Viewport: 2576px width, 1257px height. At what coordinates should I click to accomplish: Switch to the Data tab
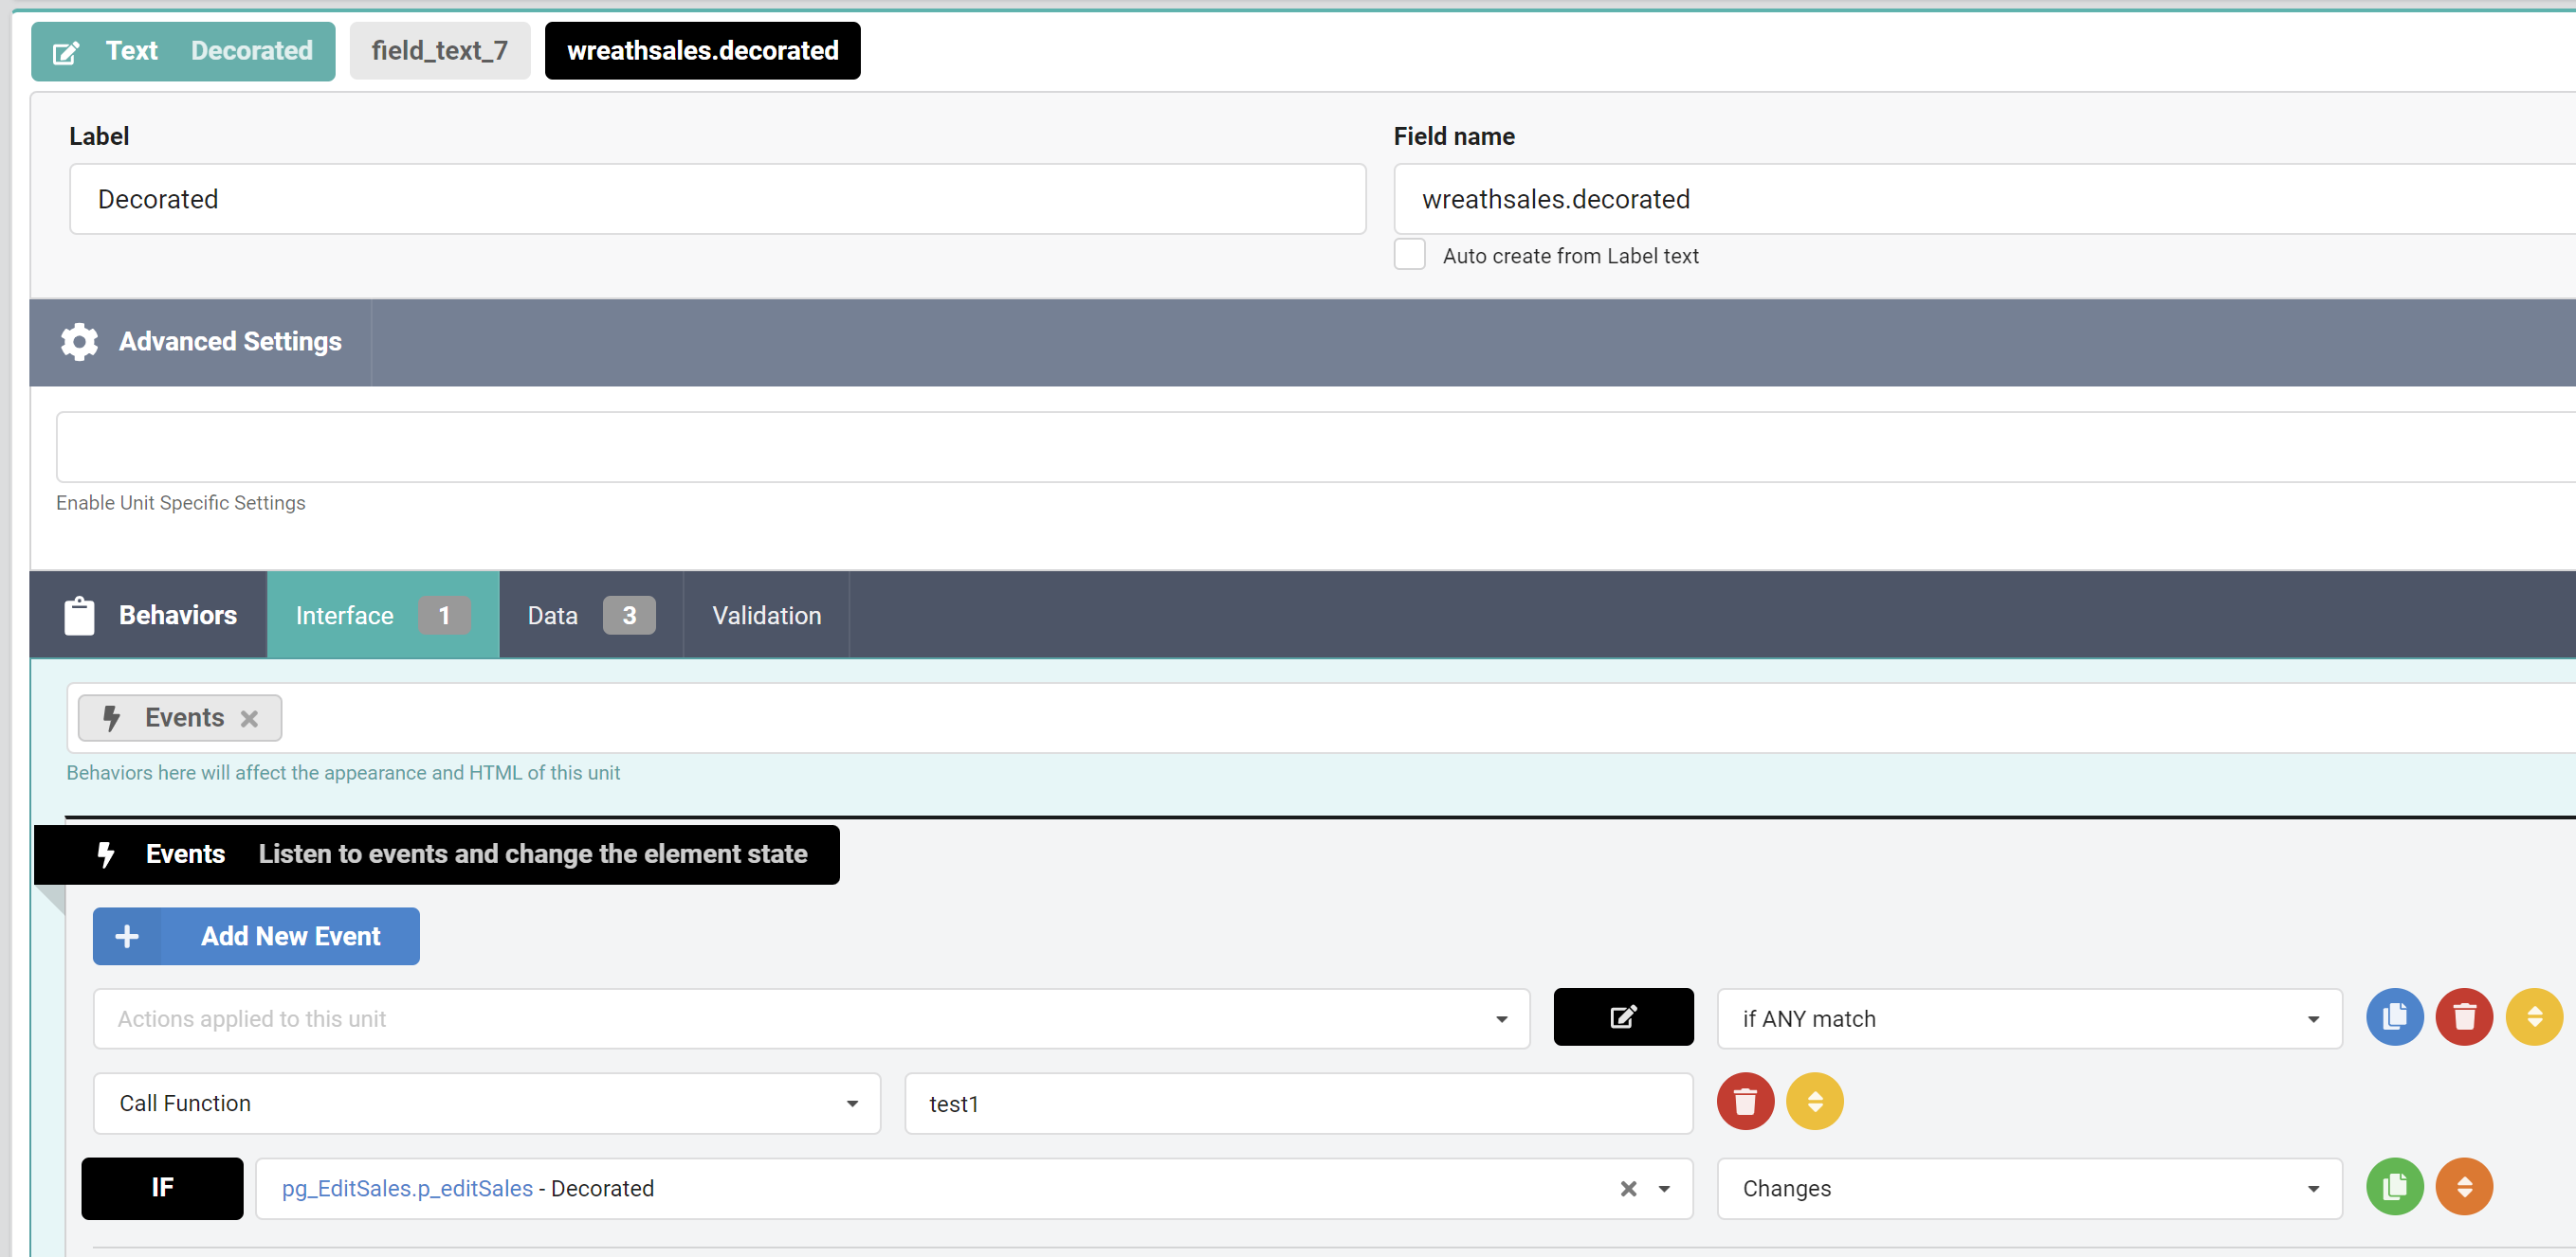tap(590, 616)
